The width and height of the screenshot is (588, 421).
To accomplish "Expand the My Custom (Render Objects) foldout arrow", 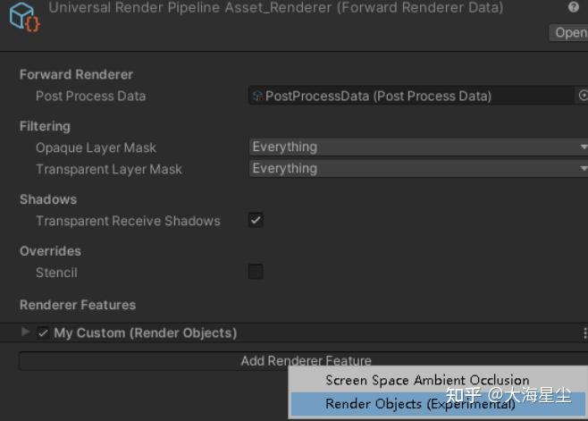I will (25, 333).
